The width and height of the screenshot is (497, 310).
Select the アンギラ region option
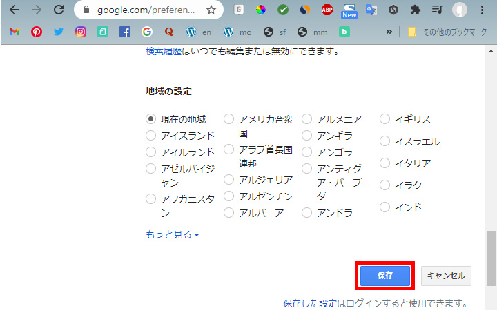point(306,136)
